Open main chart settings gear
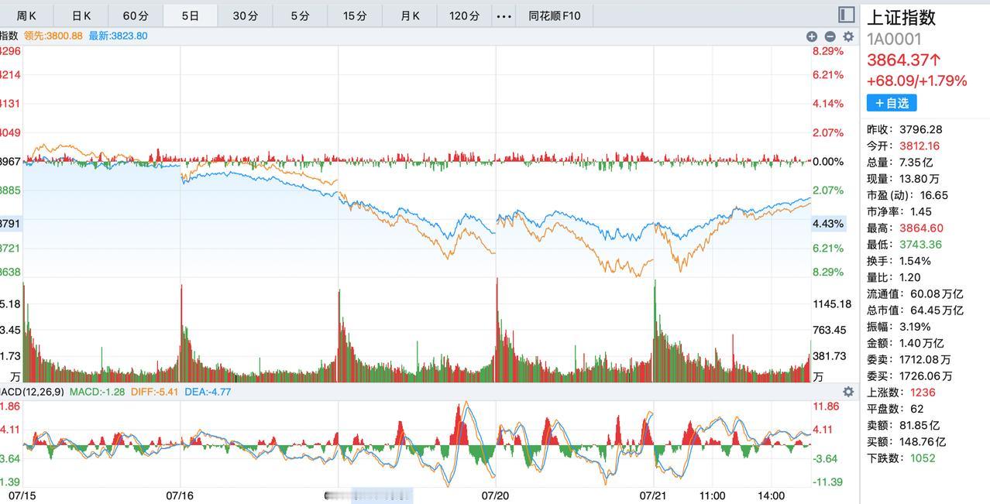This screenshot has width=990, height=504. pos(848,36)
